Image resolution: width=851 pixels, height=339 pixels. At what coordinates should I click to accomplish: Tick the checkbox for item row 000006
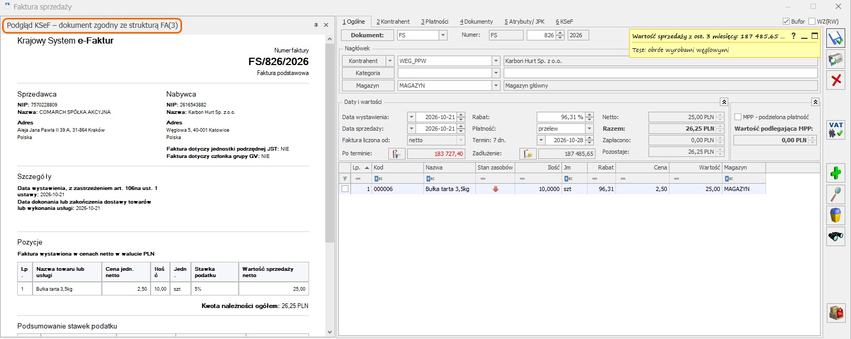tap(345, 189)
